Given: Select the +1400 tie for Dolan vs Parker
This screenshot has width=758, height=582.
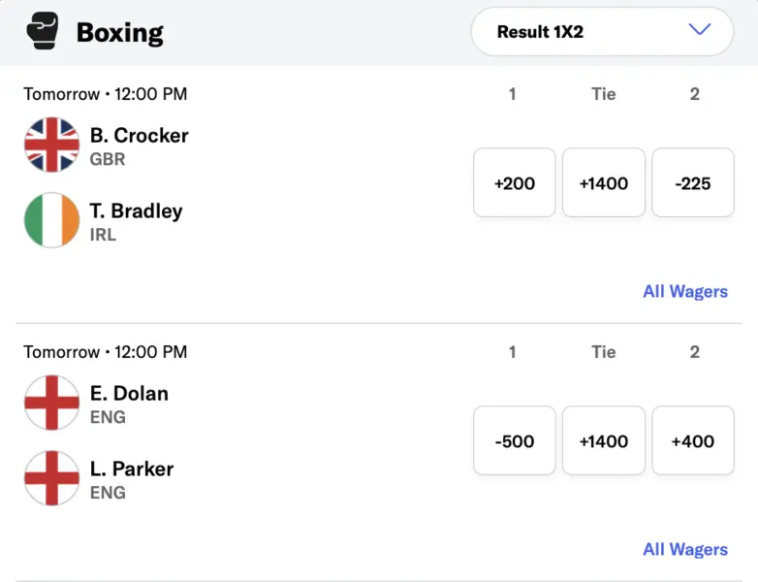Looking at the screenshot, I should (603, 440).
